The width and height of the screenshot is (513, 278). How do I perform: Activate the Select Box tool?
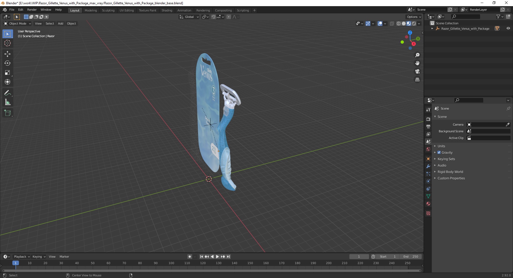coord(7,34)
